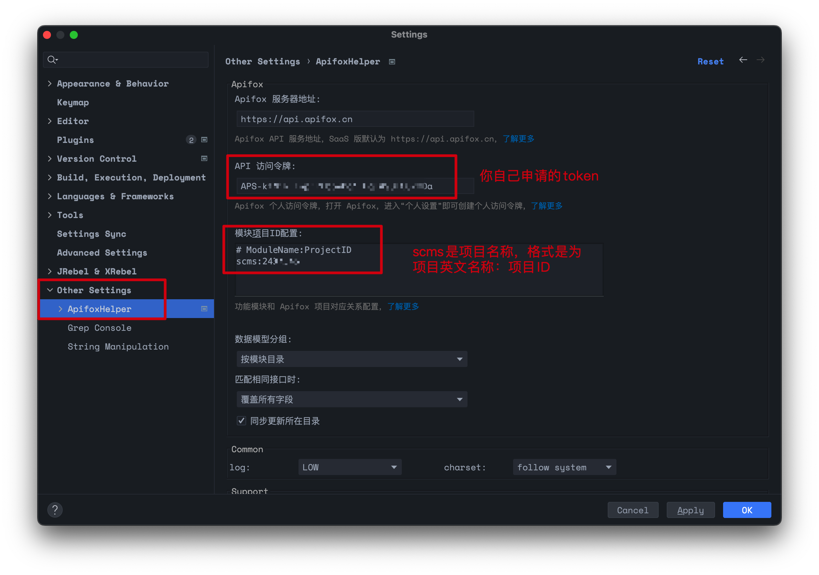
Task: Expand the Appearance & Behavior section
Action: (x=50, y=84)
